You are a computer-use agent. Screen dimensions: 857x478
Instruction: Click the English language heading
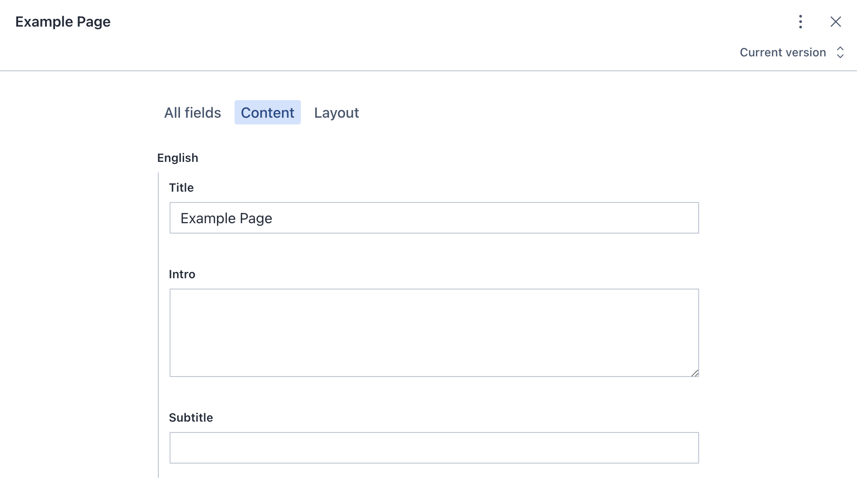[178, 158]
